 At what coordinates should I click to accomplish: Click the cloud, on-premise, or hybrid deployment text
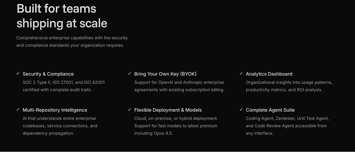point(176,126)
